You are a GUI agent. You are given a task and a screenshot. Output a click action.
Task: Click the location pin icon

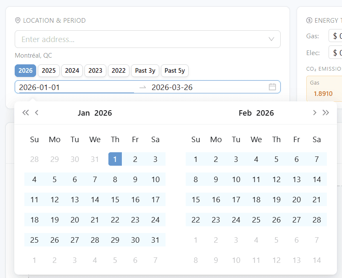pos(18,20)
